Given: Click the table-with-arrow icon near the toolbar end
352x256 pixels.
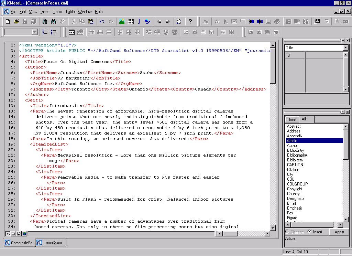Looking at the screenshot, I should 317,21.
